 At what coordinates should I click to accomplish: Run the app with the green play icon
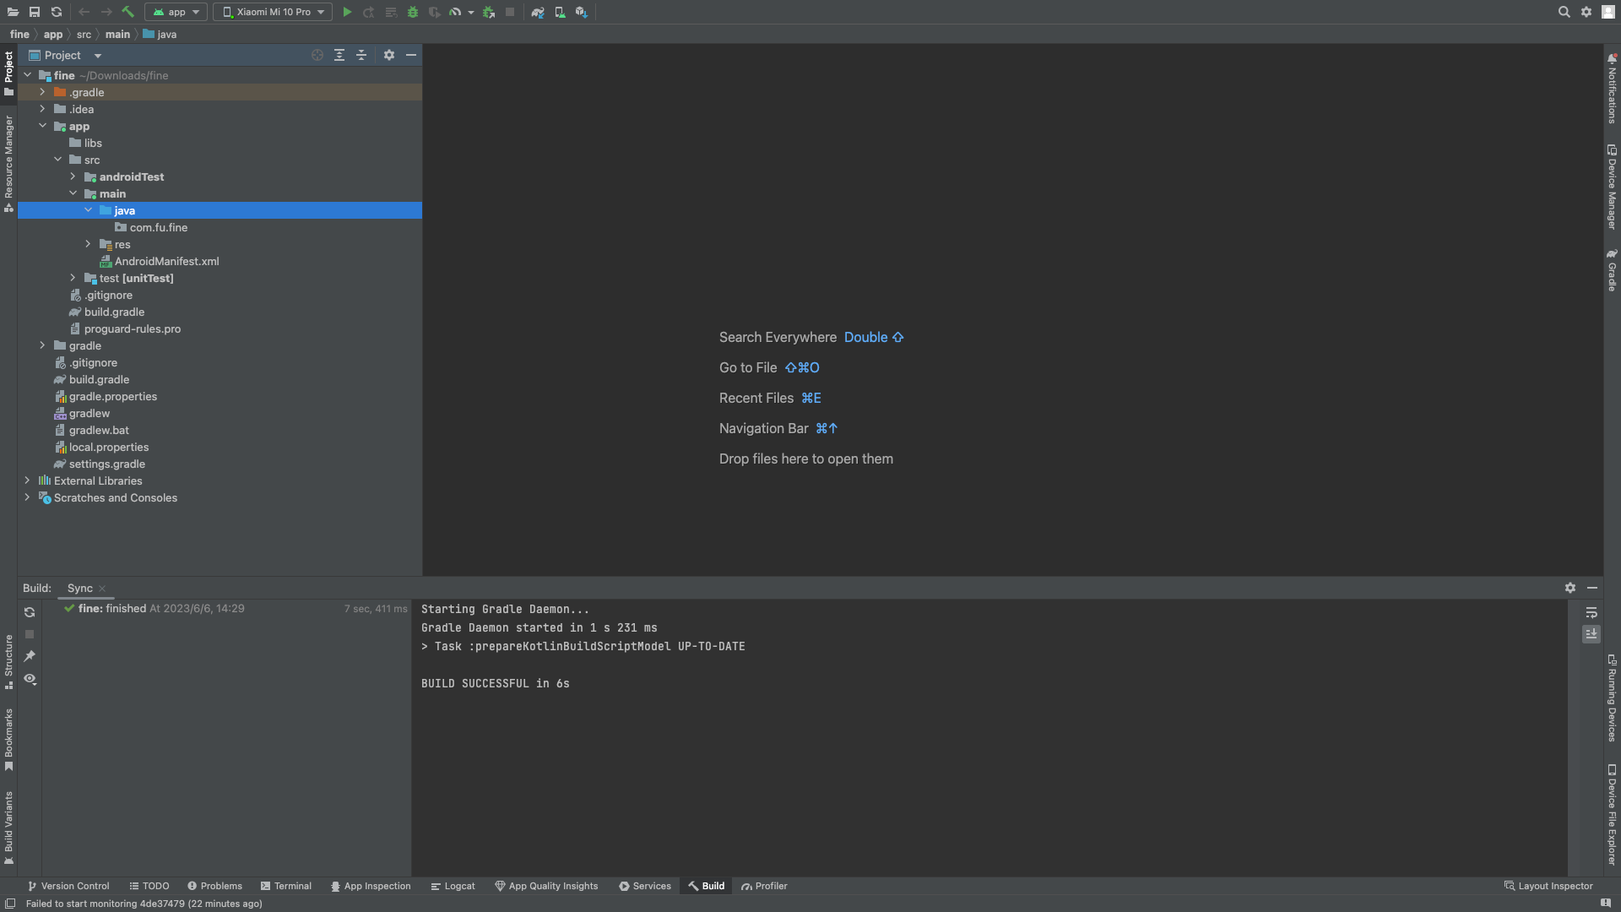pyautogui.click(x=347, y=12)
